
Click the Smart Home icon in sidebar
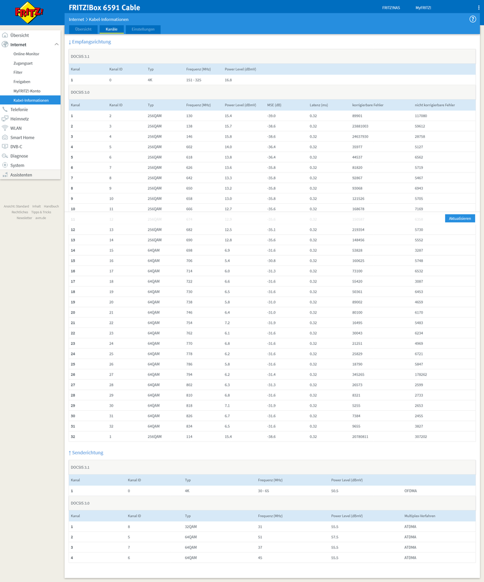point(5,137)
